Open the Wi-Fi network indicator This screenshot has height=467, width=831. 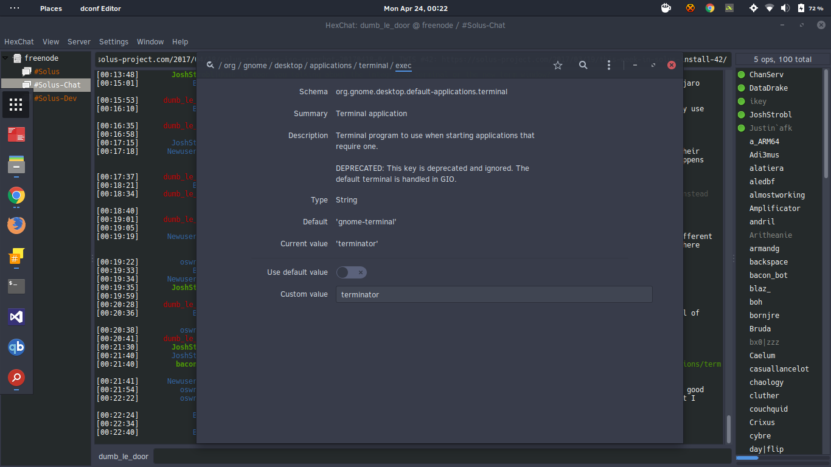(x=770, y=8)
